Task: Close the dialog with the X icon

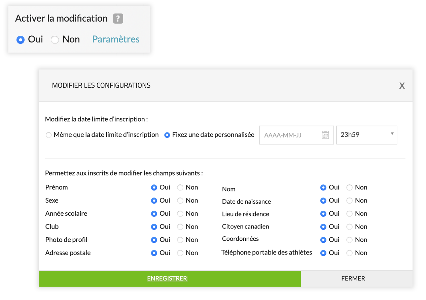Action: pos(402,86)
